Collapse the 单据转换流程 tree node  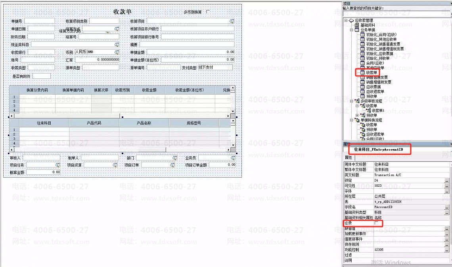pos(351,120)
